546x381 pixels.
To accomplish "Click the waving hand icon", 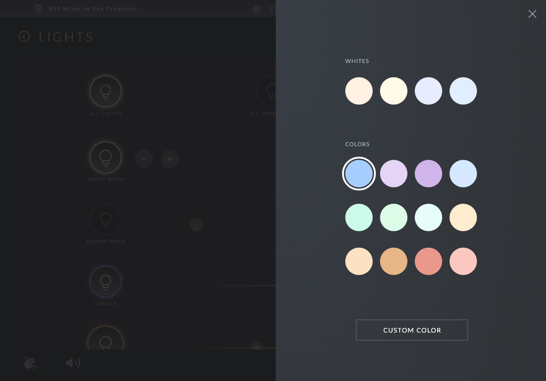I will 30,363.
